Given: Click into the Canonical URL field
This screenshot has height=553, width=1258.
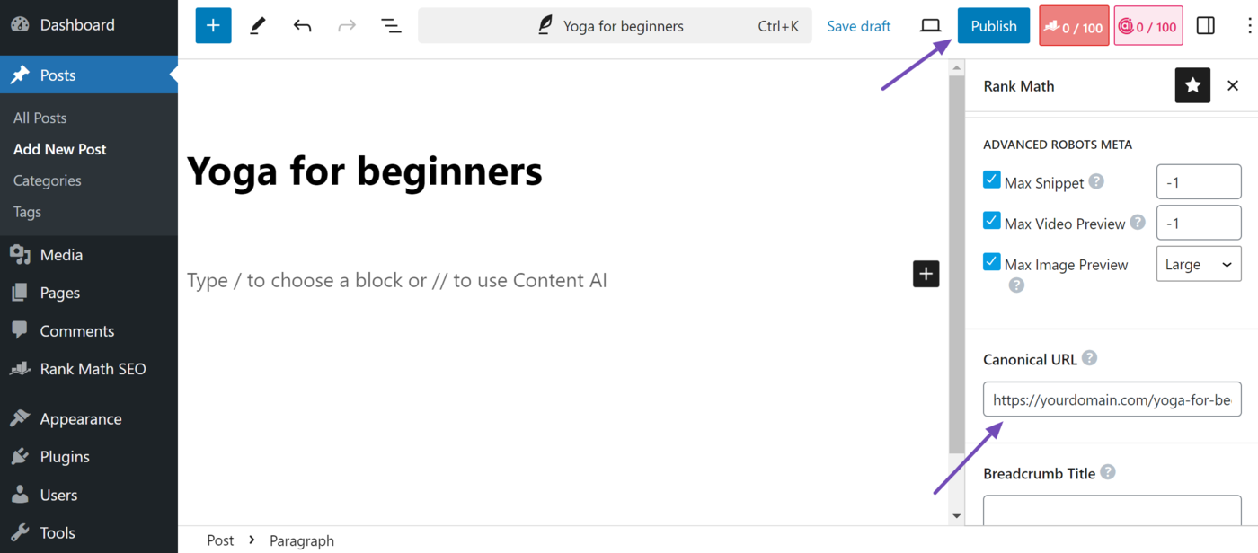Looking at the screenshot, I should (1112, 399).
